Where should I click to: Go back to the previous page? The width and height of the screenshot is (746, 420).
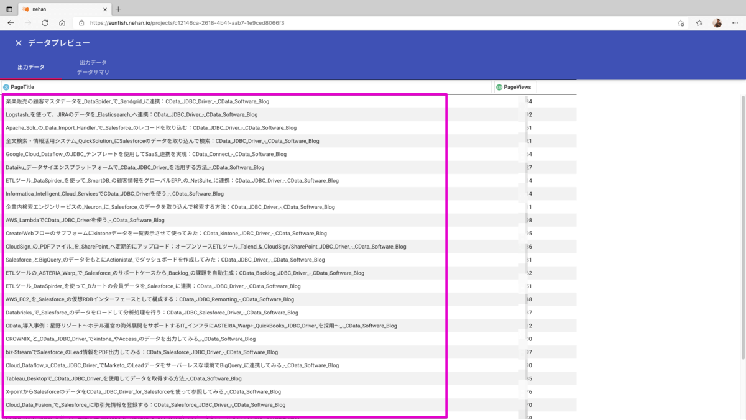(x=11, y=23)
